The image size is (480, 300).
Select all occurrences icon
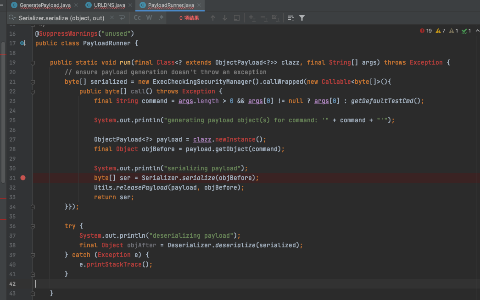[276, 18]
